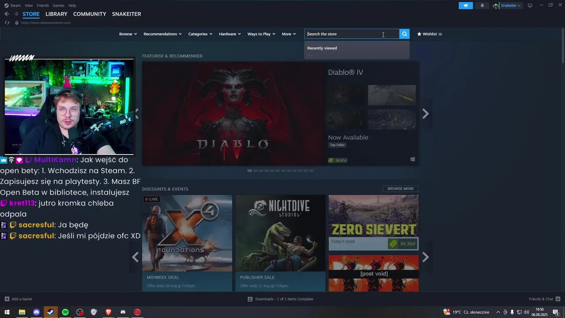Screen dimensions: 565x318
Task: Switch to the COMMUNITY tab
Action: (x=90, y=14)
